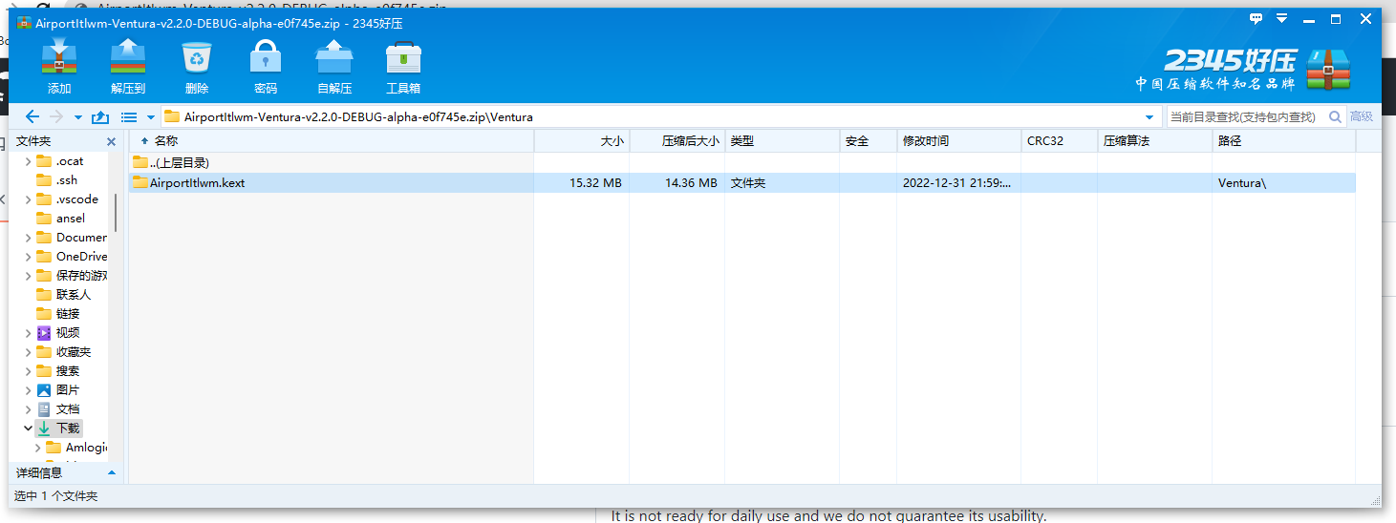Expand the .vscode folder tree node
The width and height of the screenshot is (1396, 523).
pos(28,199)
